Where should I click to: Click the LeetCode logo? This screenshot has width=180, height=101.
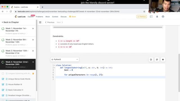[20, 17]
